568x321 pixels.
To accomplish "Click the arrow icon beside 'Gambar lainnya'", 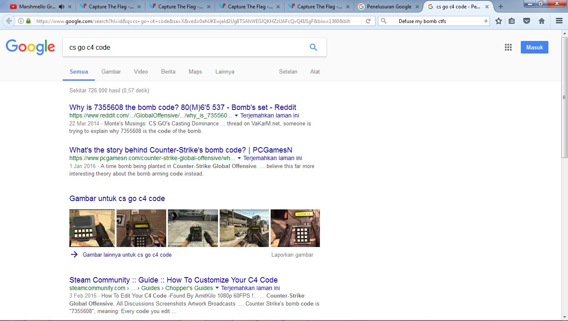I will [74, 255].
